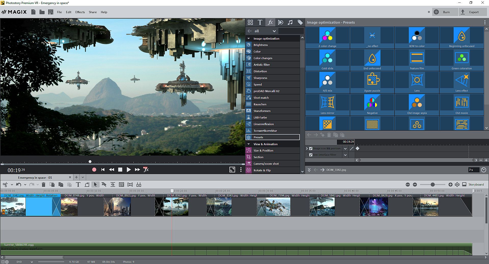
Task: Open the audio tab with music note icon
Action: (x=290, y=22)
